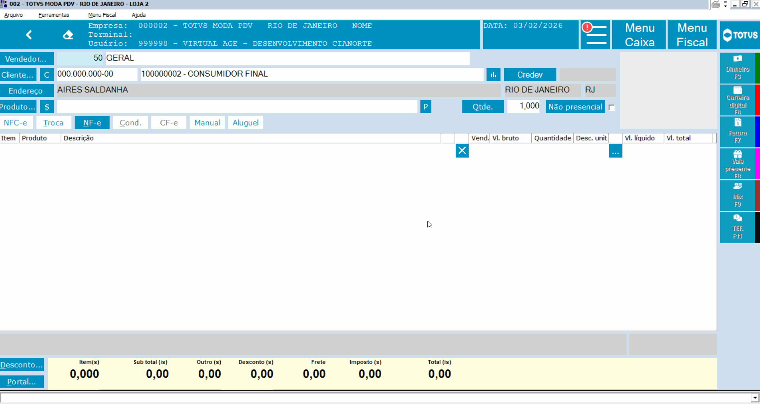
Task: Select the Cond. option
Action: coord(130,123)
